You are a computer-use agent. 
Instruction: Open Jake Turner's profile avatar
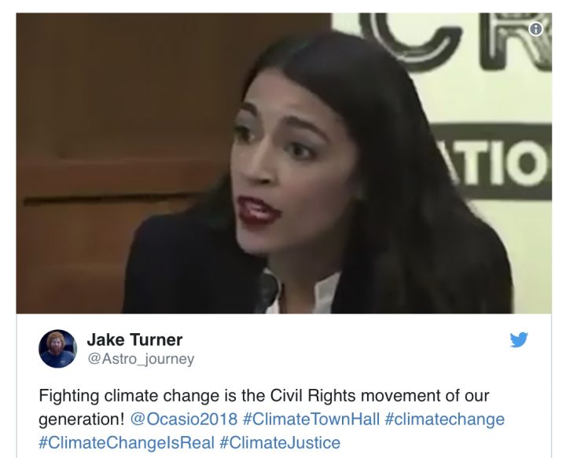tap(57, 349)
